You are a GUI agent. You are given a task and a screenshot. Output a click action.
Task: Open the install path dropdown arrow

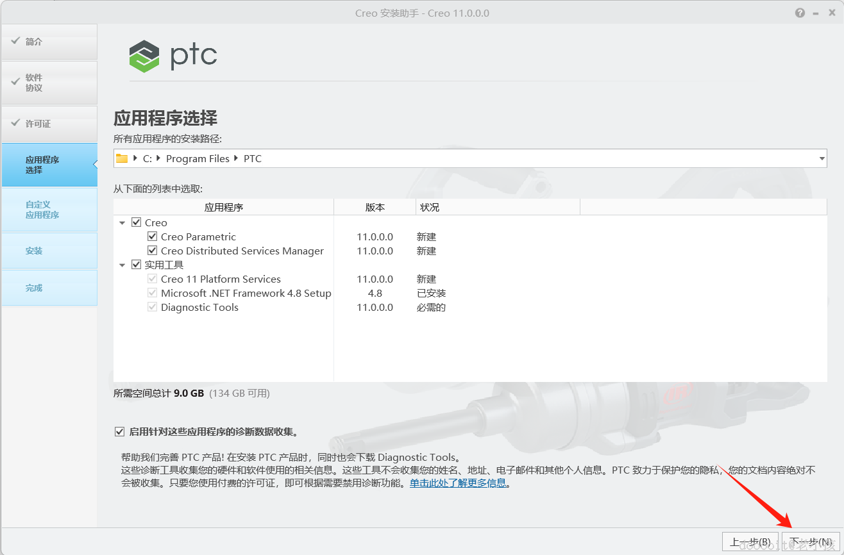tap(822, 159)
